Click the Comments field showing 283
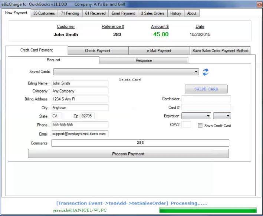The image size is (263, 216). 140,143
